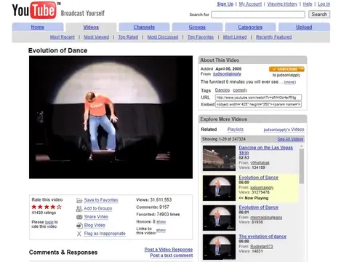Click the Add to Groups people icon
The width and height of the screenshot is (349, 262).
click(79, 209)
